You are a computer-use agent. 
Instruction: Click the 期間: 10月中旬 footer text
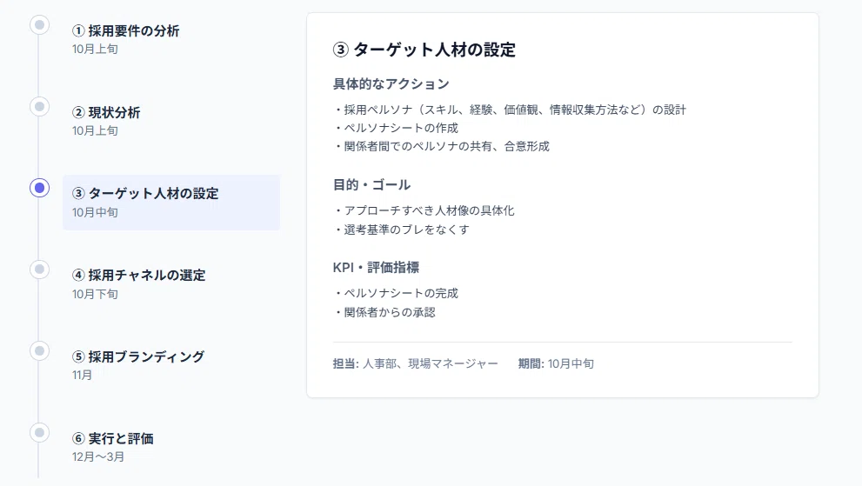click(x=556, y=363)
